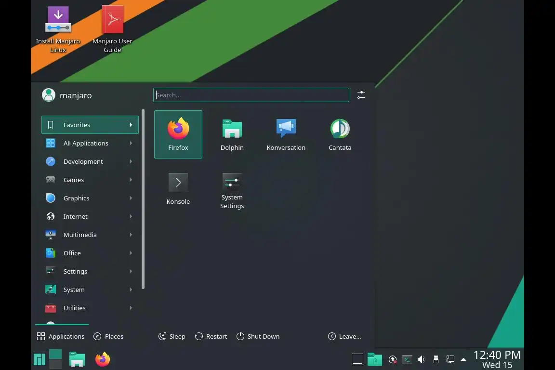Screen dimensions: 555x370
Task: Show hidden system tray icons arrow
Action: coord(463,360)
